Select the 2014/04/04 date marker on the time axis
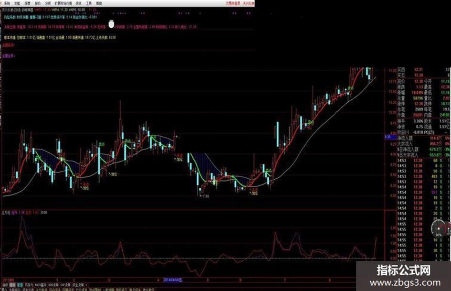451x291 pixels. [x=173, y=280]
